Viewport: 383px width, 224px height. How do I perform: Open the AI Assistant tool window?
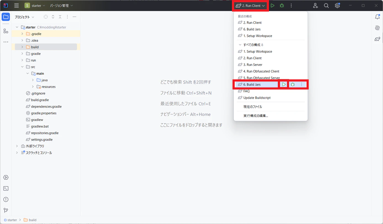[x=377, y=28]
